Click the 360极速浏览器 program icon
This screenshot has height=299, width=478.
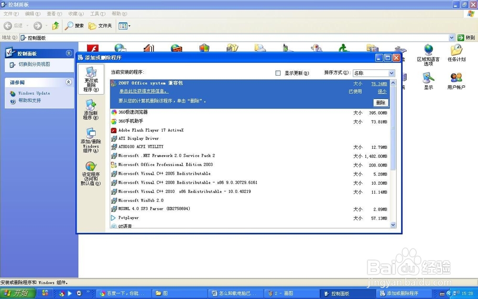(114, 112)
